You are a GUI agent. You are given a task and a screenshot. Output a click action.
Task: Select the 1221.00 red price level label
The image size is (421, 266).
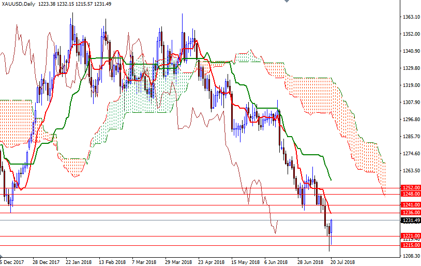pos(411,236)
